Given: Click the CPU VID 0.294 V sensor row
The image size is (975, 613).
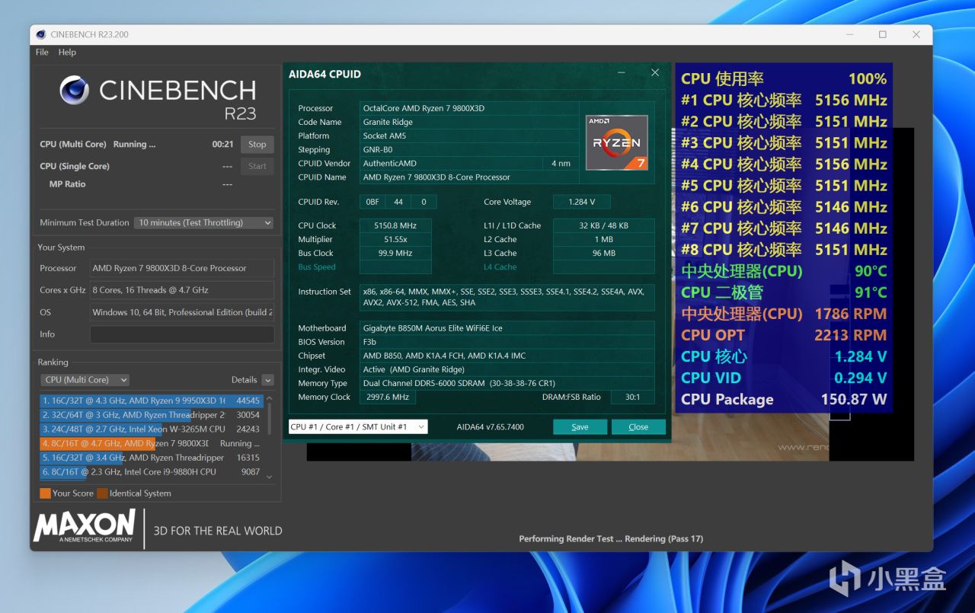Looking at the screenshot, I should [x=784, y=378].
